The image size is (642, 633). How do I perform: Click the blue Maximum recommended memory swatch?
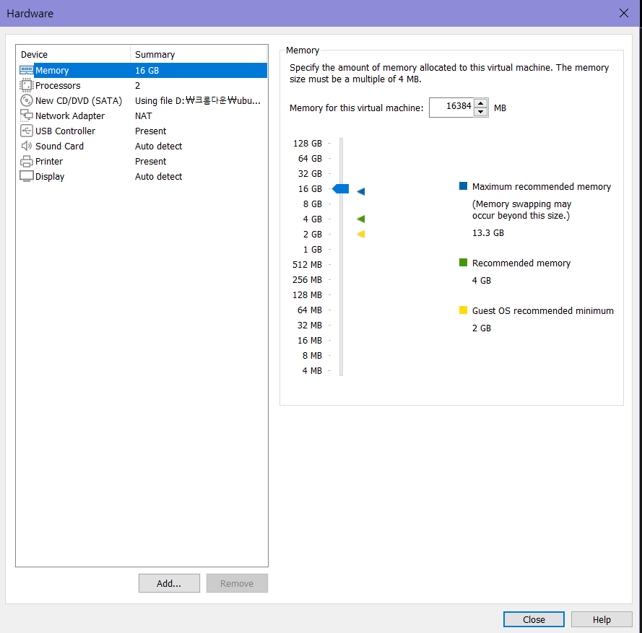point(463,186)
